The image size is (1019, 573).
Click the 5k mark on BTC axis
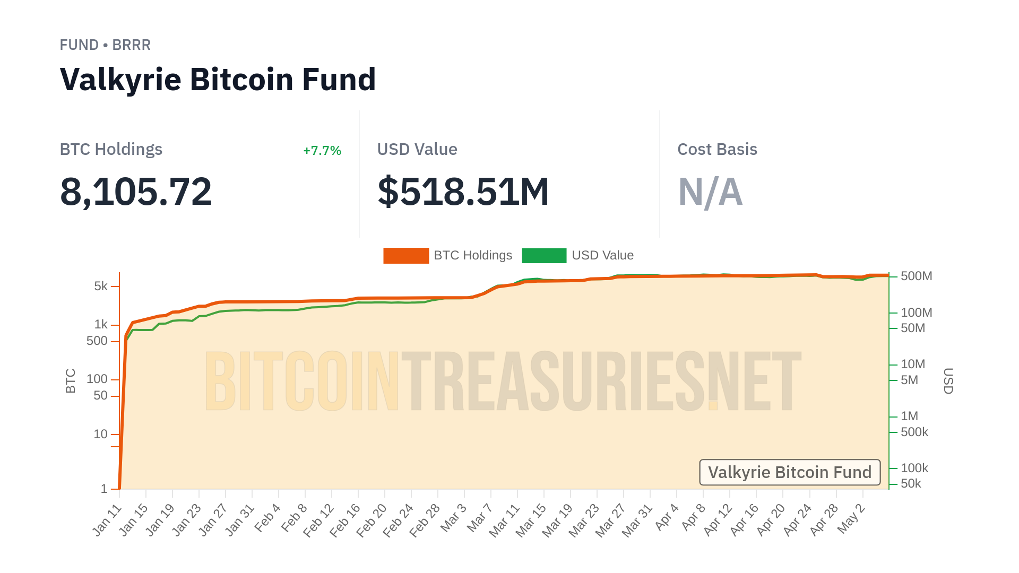coord(101,286)
